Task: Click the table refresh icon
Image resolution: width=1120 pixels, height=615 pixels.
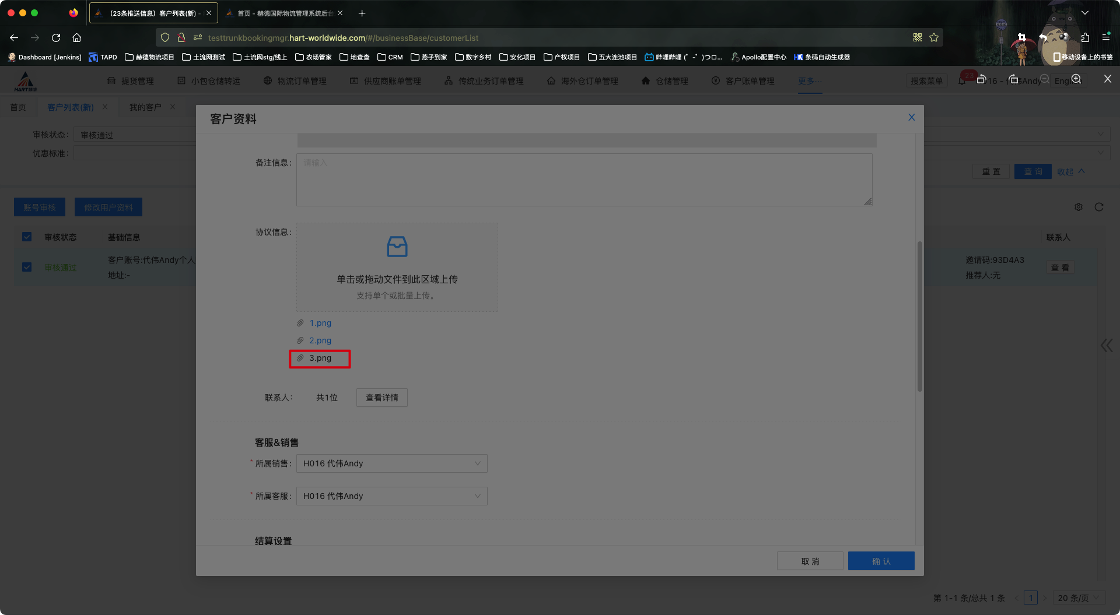Action: click(x=1098, y=207)
